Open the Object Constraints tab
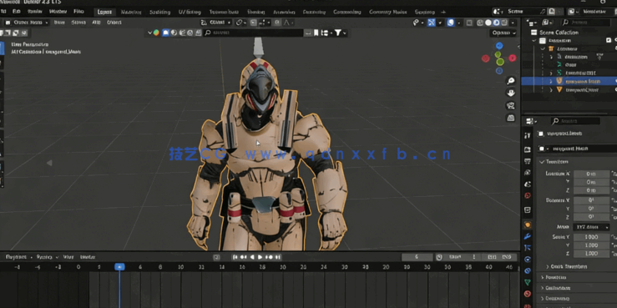617x308 pixels. [528, 270]
